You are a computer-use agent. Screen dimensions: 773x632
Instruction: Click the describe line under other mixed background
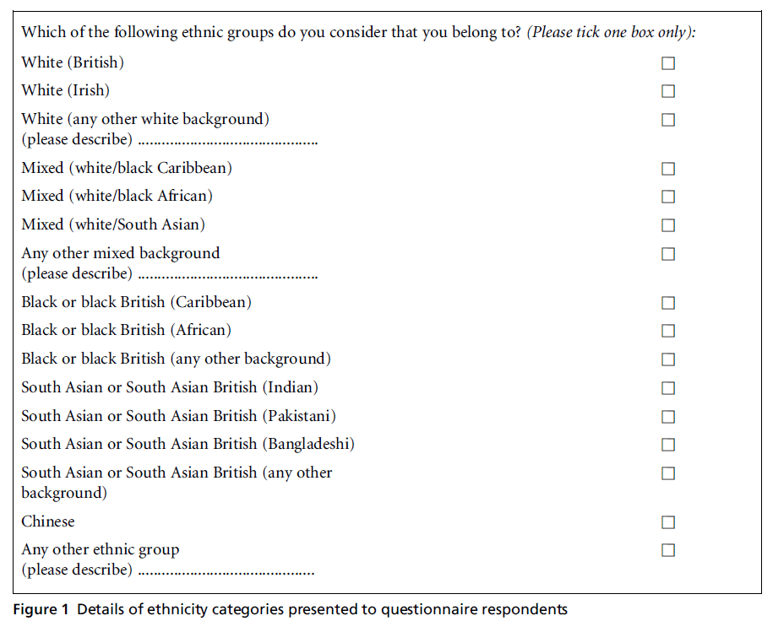click(227, 275)
